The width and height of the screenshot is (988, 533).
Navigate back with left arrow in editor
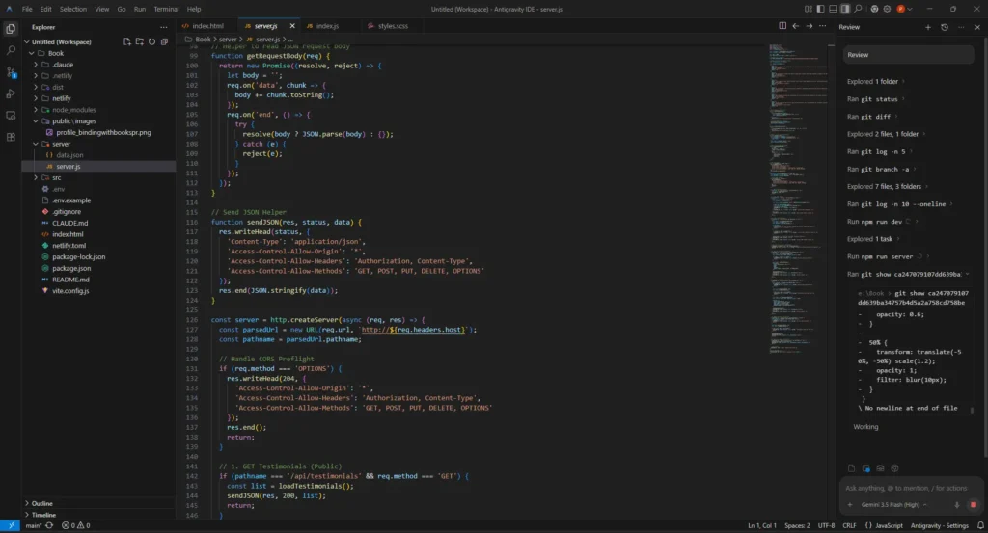click(796, 26)
